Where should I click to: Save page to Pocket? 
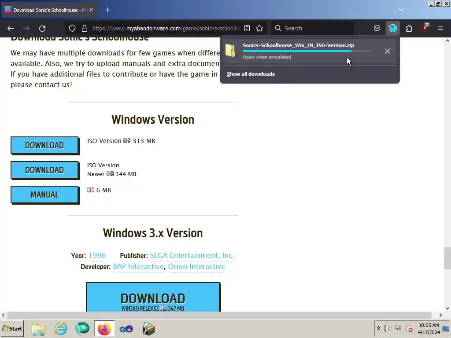tap(377, 28)
